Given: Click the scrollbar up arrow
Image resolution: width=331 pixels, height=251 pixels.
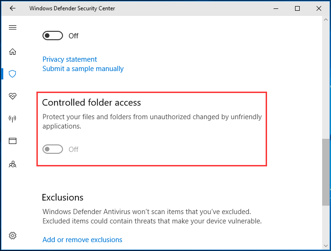Looking at the screenshot, I should [325, 21].
